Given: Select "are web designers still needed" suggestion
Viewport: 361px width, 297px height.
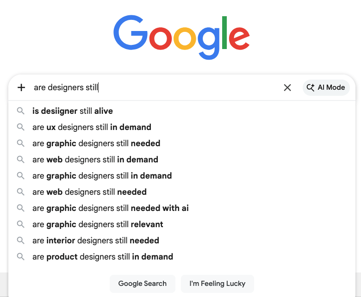Looking at the screenshot, I should [89, 192].
